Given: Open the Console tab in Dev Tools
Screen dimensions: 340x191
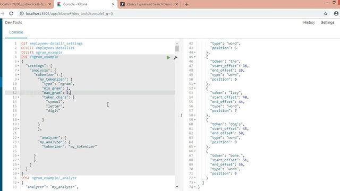Looking at the screenshot, I should coord(16,32).
